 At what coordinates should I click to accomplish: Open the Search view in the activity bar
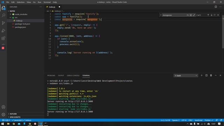3,15
